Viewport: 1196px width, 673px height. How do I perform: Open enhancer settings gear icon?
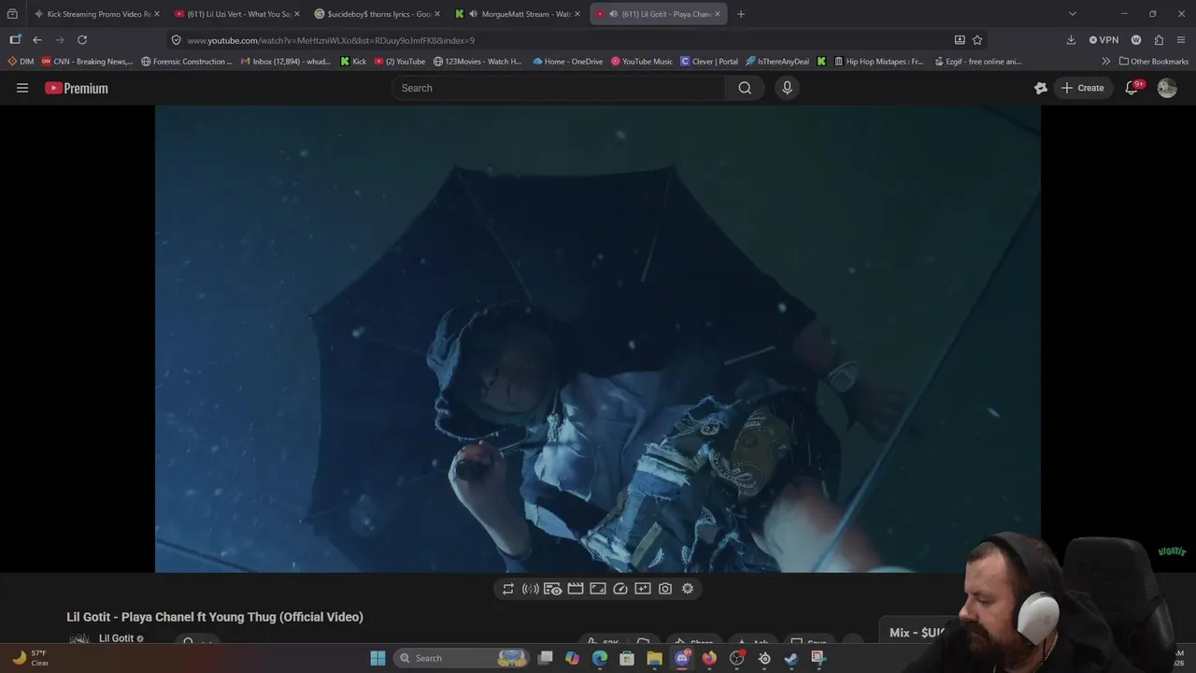688,589
